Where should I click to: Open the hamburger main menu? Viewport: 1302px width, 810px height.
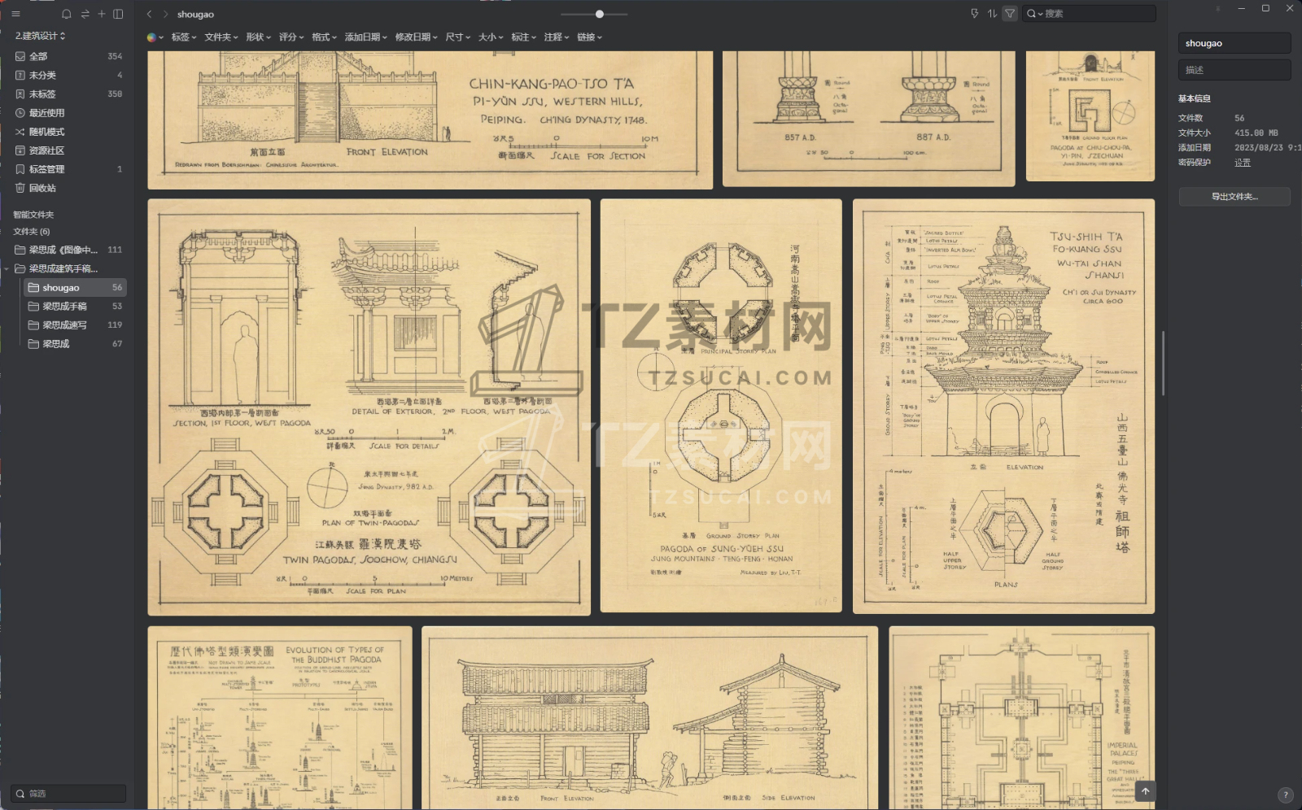coord(15,14)
